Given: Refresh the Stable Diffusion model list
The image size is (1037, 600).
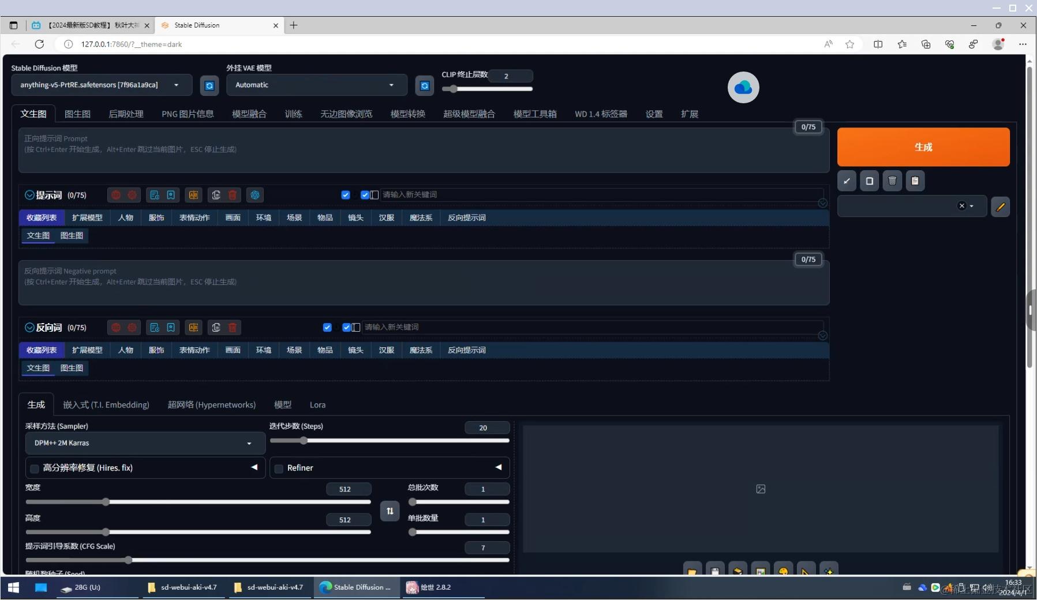Looking at the screenshot, I should tap(209, 85).
